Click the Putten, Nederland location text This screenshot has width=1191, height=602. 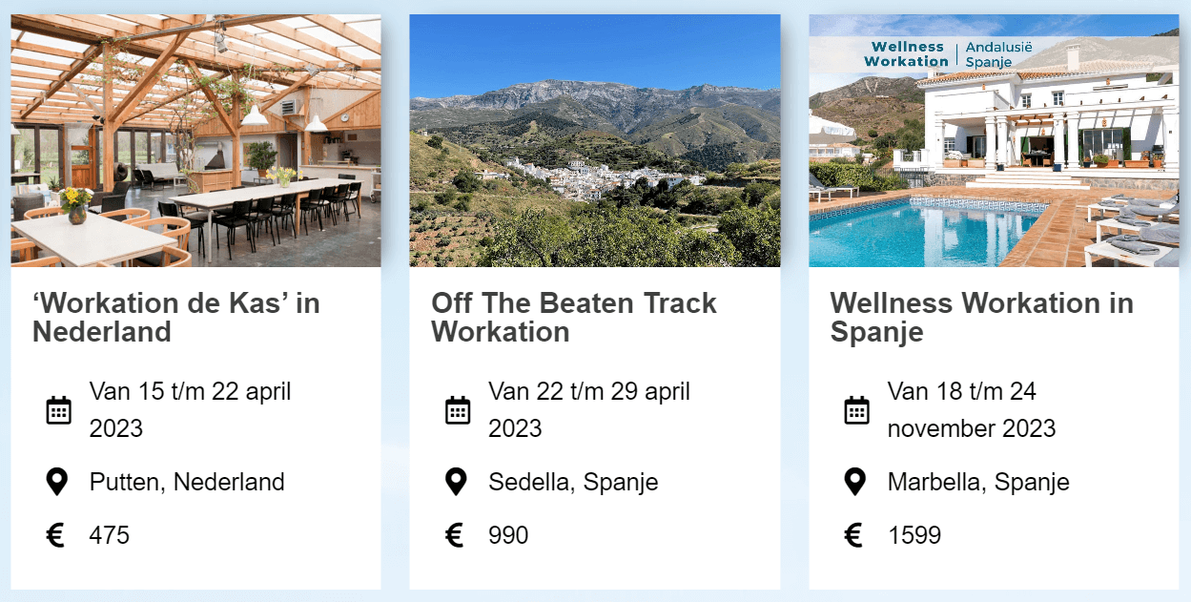point(187,482)
